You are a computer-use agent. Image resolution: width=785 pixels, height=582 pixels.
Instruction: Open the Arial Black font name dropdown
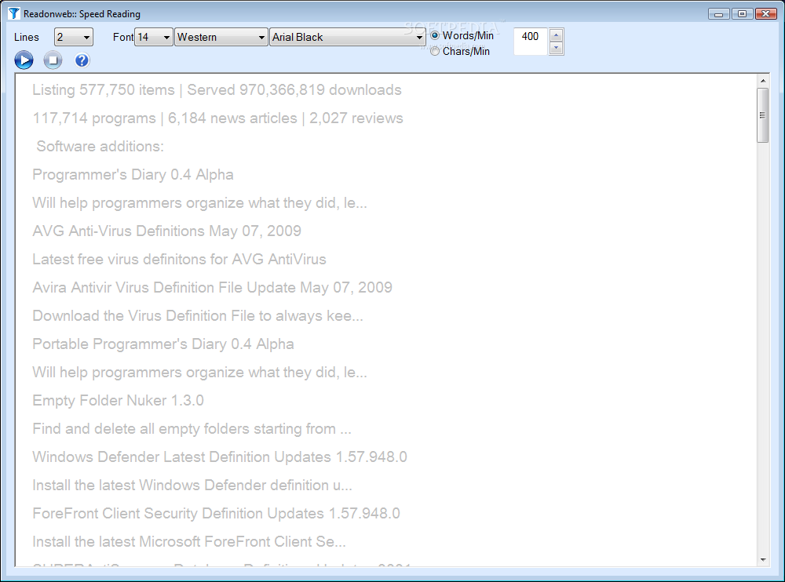tap(348, 37)
